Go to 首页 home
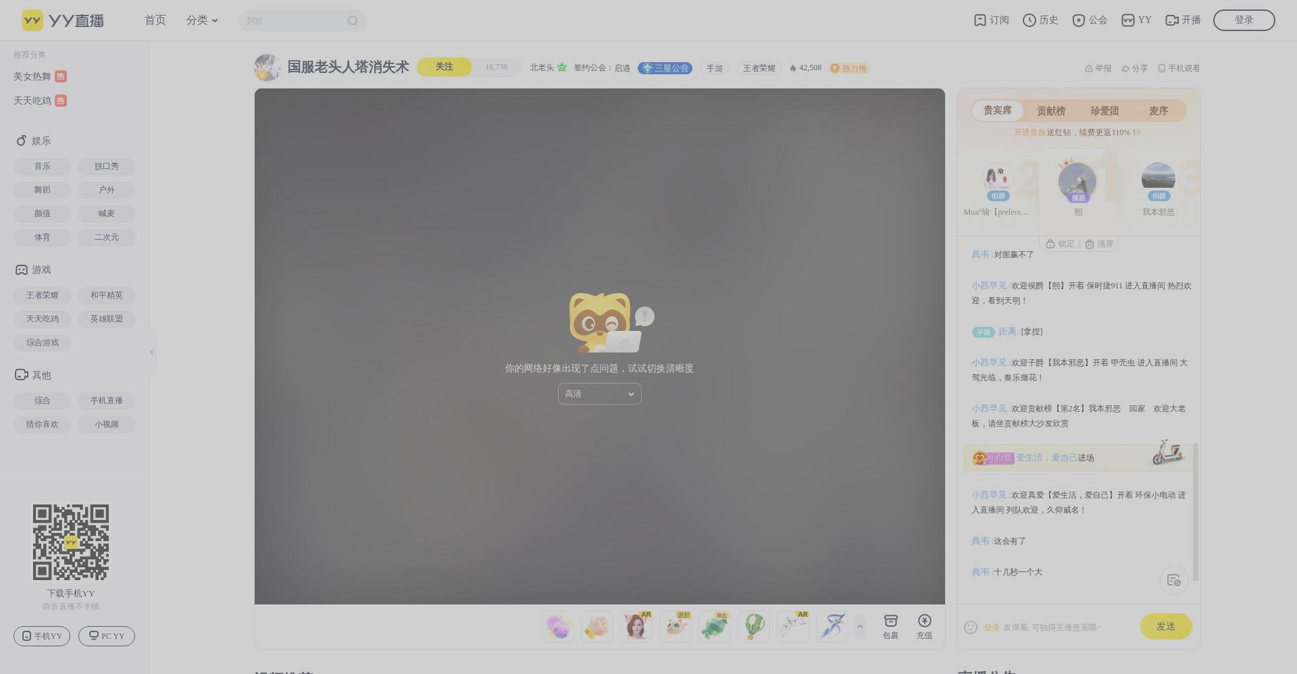Image resolution: width=1297 pixels, height=674 pixels. [155, 20]
